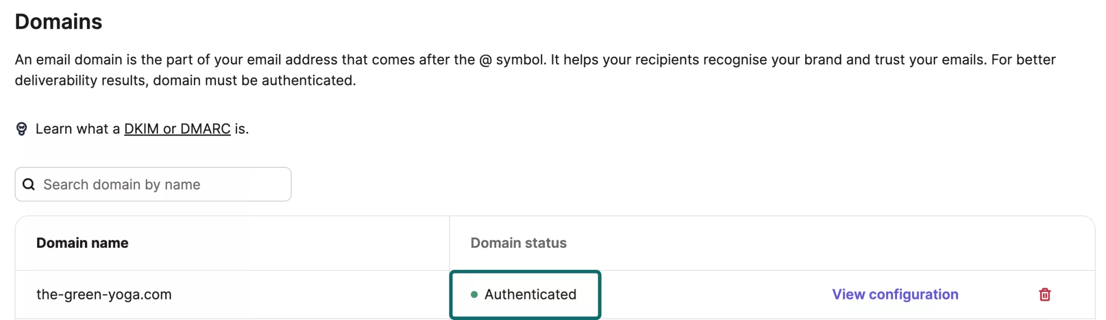Open the DKIM or DMARC help link
The image size is (1106, 320).
pyautogui.click(x=177, y=129)
